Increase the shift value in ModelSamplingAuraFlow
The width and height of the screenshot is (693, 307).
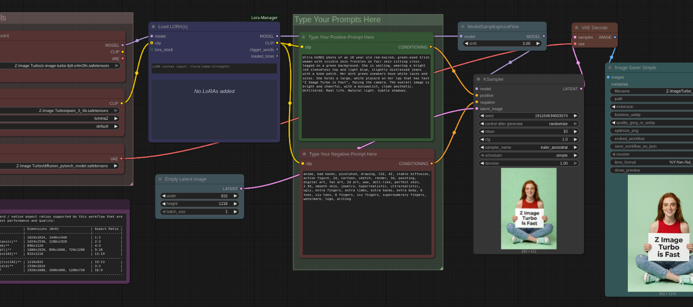tap(538, 44)
